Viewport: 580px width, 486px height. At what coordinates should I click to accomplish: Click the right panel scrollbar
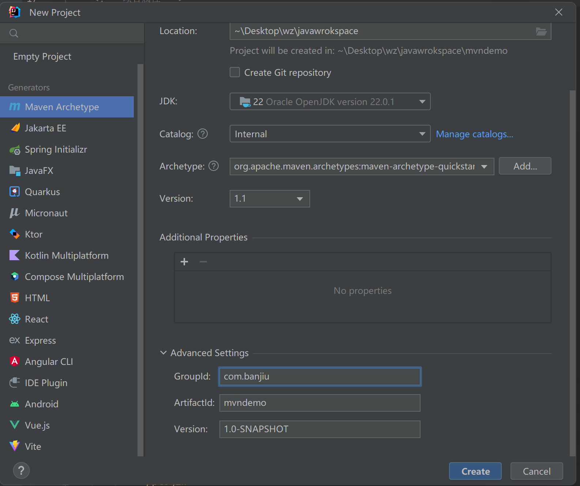(573, 273)
